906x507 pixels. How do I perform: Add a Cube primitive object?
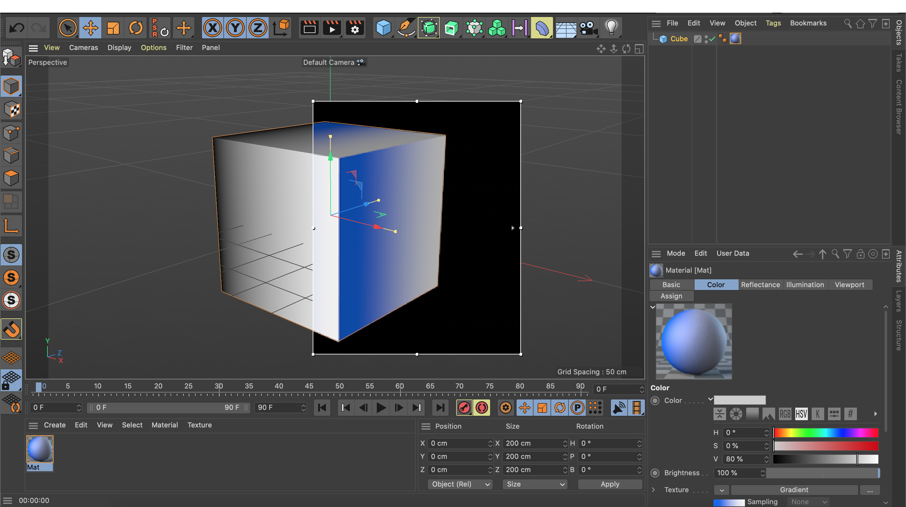tap(383, 27)
